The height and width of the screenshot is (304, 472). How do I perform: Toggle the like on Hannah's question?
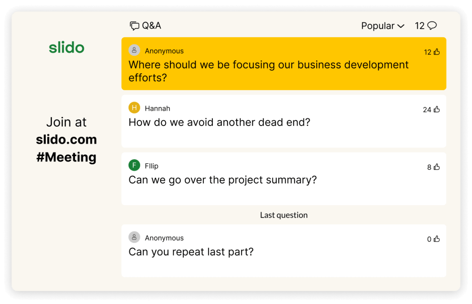pyautogui.click(x=437, y=109)
